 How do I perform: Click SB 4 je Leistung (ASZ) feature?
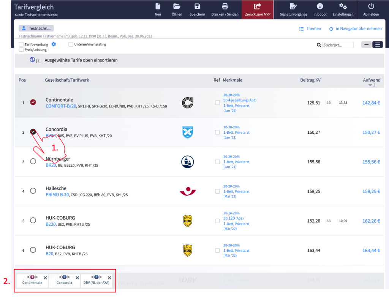(240, 100)
